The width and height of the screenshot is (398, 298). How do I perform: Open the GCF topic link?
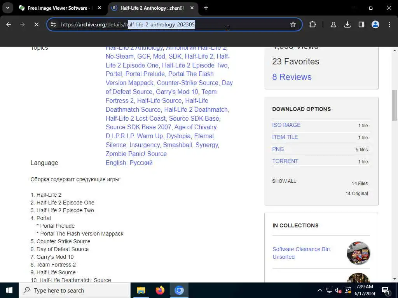point(143,56)
